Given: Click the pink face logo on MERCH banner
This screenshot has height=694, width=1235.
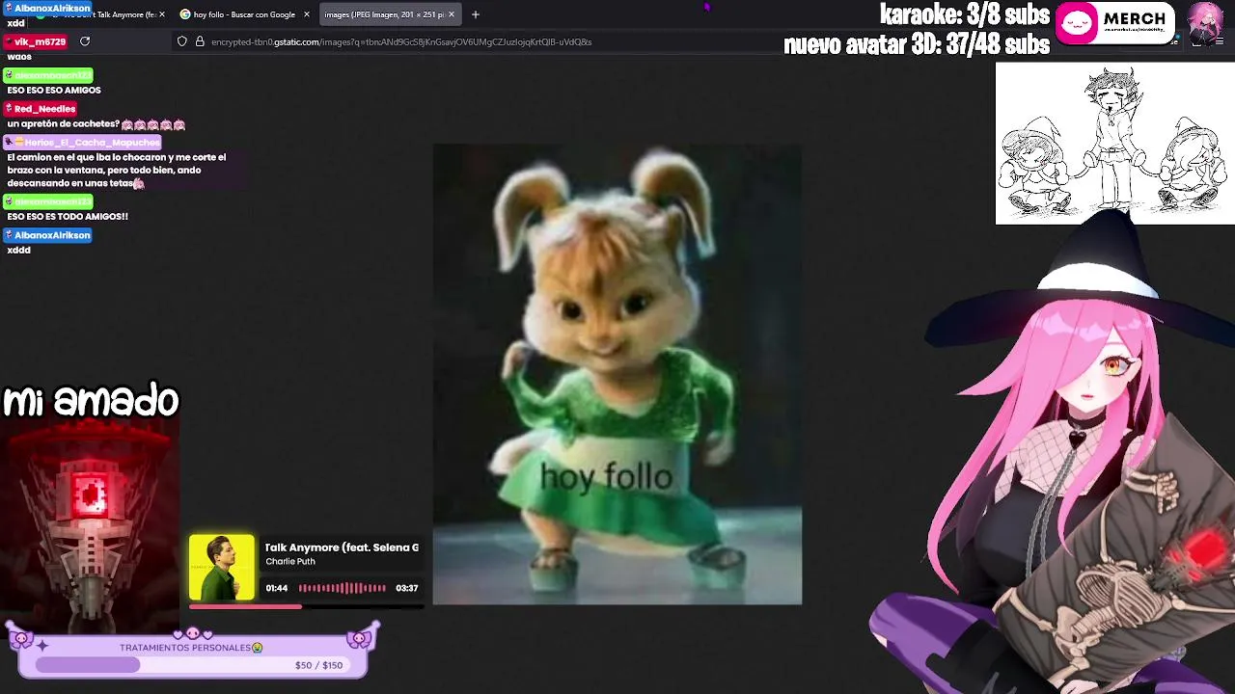Looking at the screenshot, I should coord(1078,23).
